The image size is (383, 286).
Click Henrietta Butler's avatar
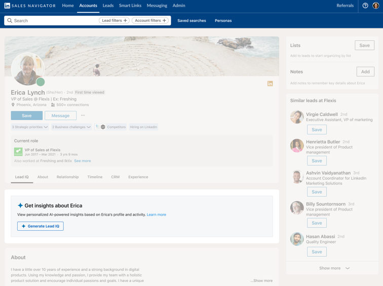click(297, 145)
